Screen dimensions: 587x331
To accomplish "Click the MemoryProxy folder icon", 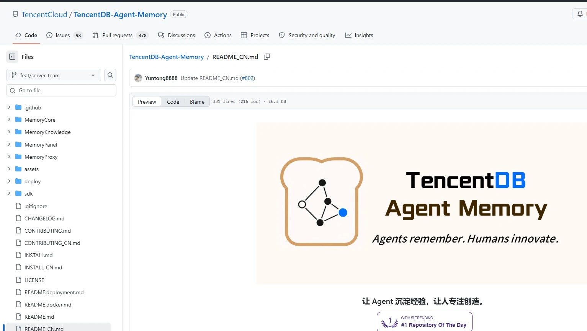I will tap(18, 157).
